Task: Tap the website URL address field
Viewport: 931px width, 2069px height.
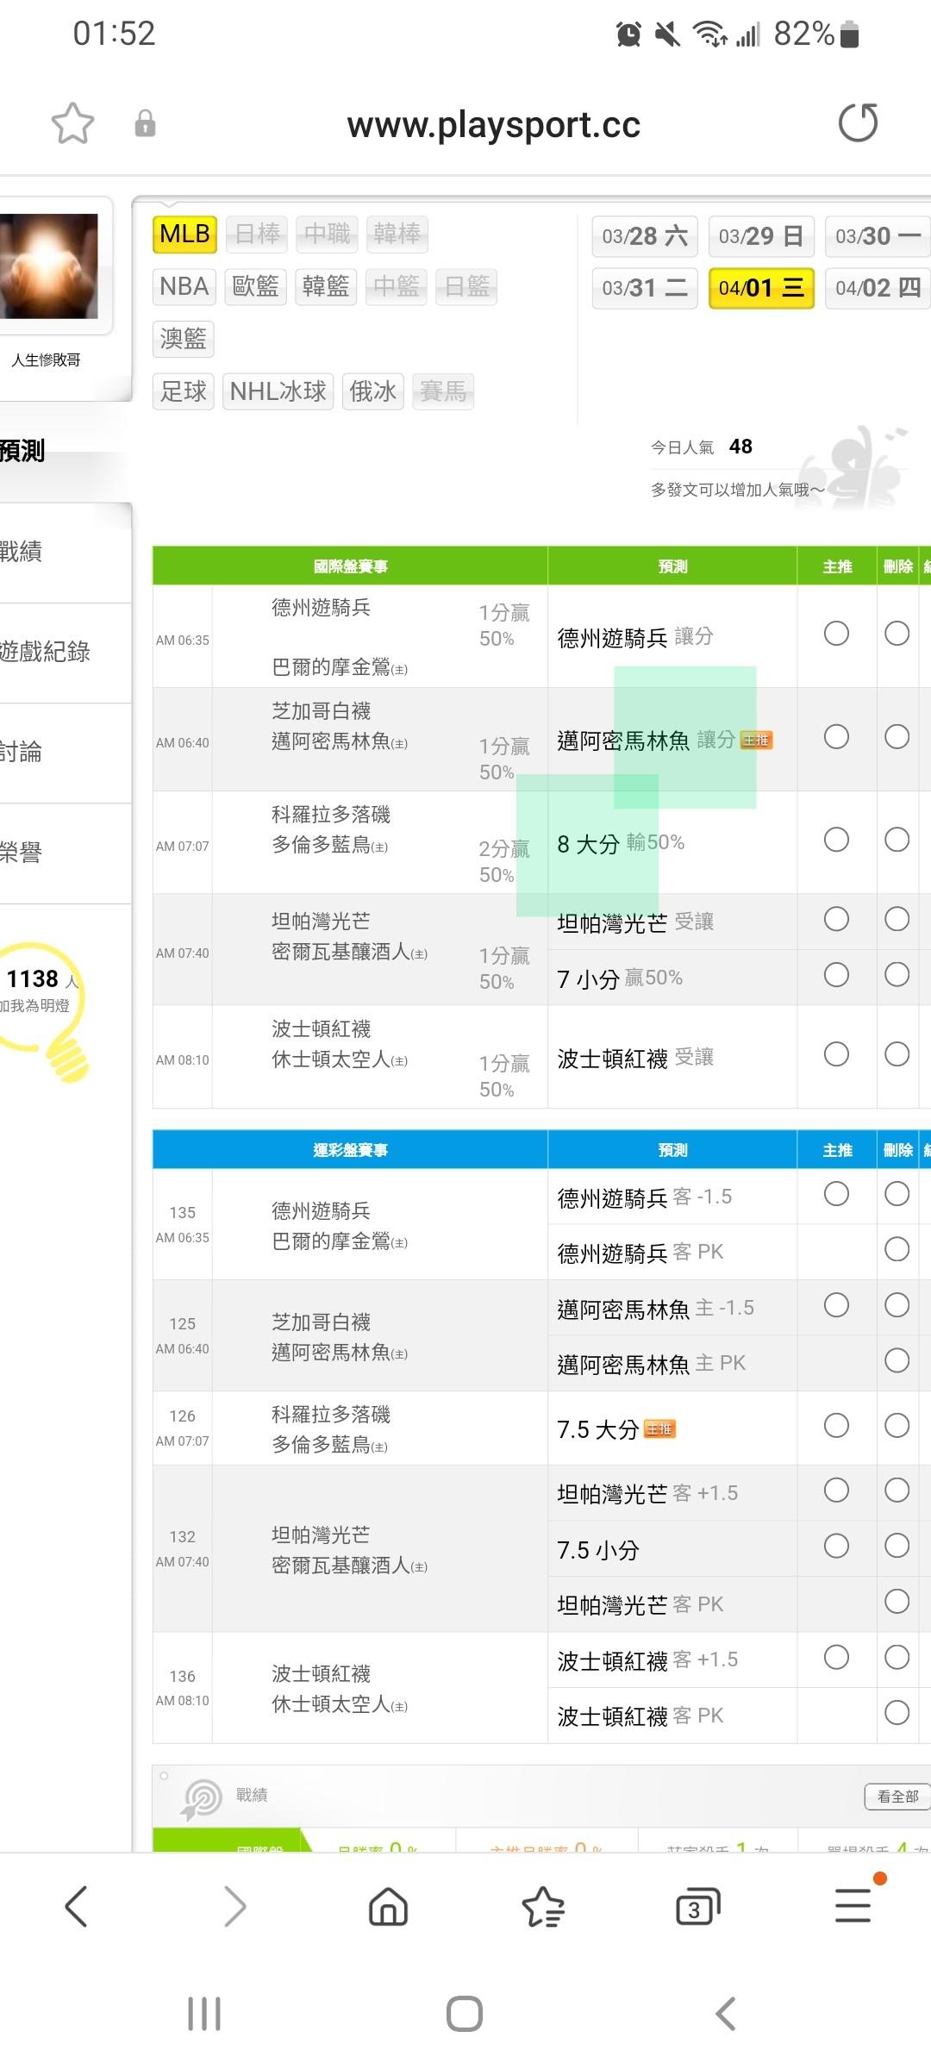Action: pyautogui.click(x=493, y=125)
